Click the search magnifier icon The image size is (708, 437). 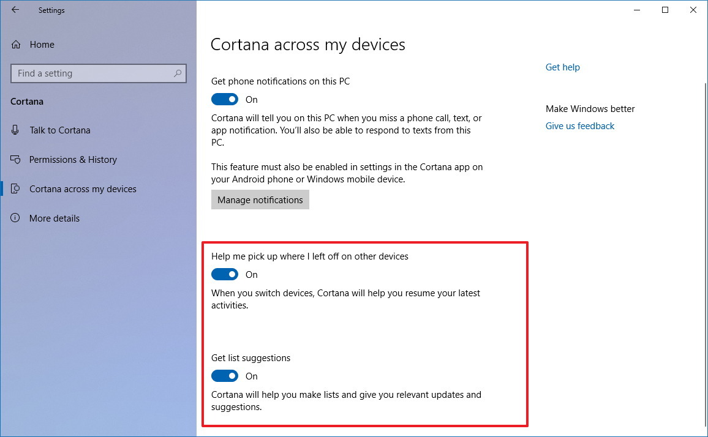coord(178,73)
